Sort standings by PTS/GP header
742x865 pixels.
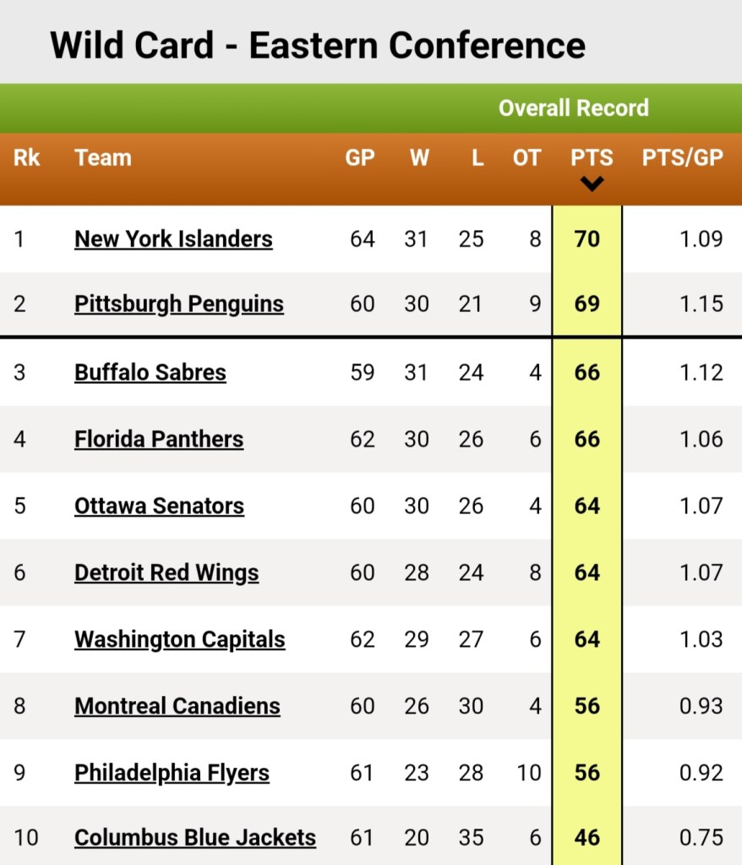[x=683, y=158]
